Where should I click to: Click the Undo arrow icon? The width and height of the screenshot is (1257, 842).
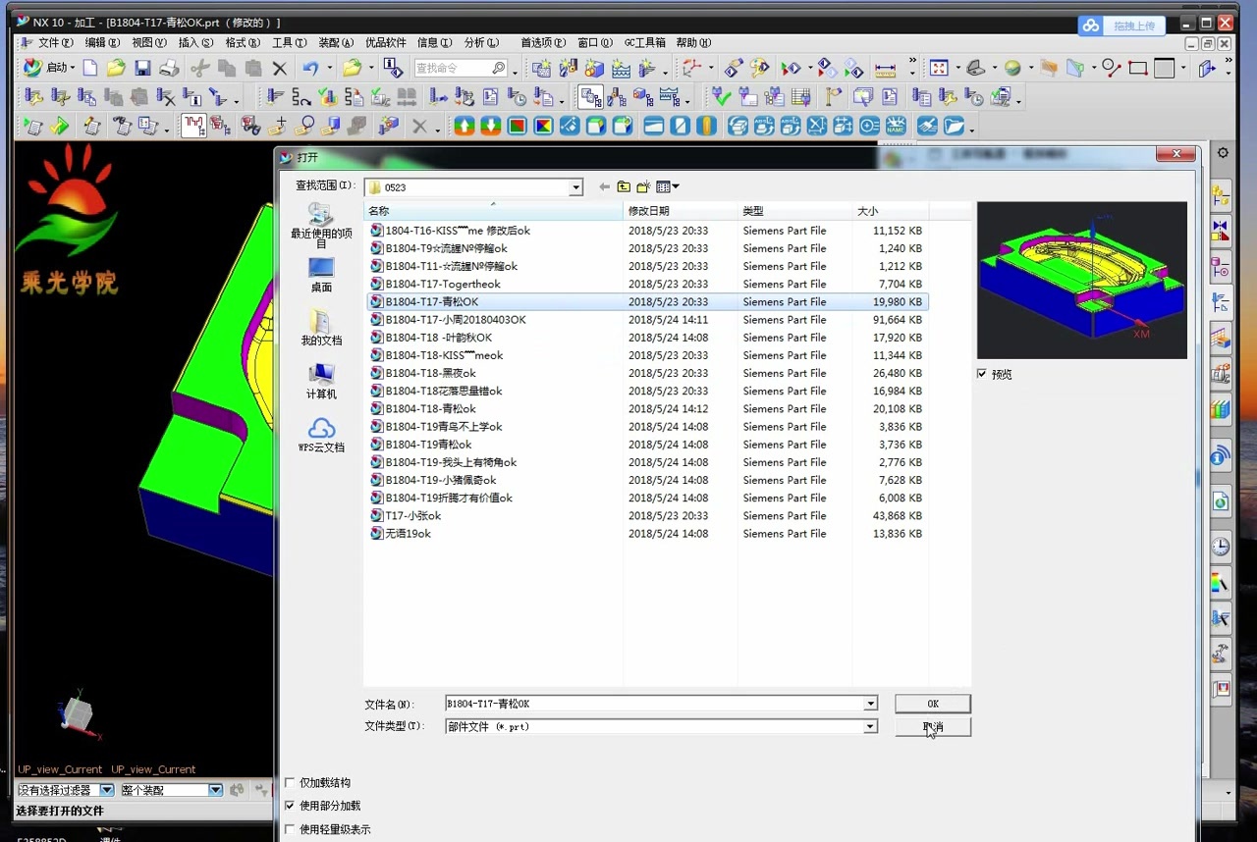(x=310, y=68)
